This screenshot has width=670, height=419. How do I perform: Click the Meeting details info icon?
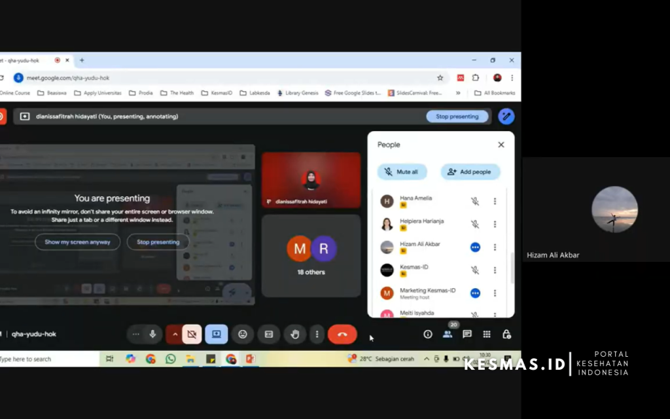(428, 334)
